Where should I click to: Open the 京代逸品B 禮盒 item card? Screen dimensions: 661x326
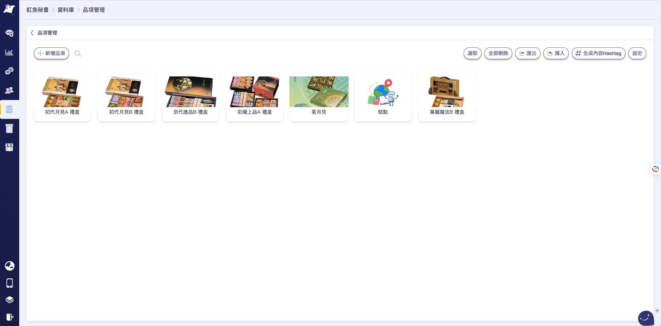point(190,97)
